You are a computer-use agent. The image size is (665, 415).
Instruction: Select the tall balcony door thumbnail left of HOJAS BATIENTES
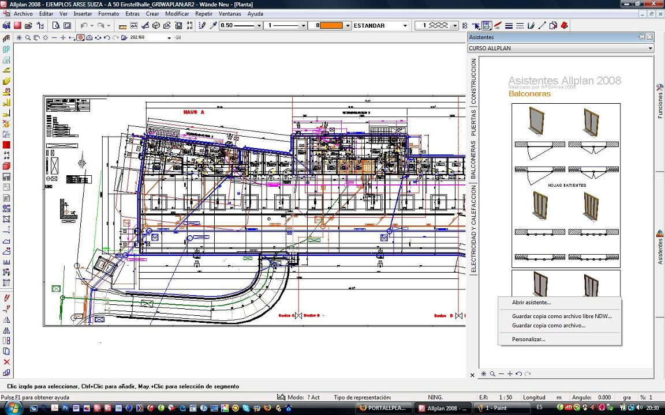click(x=540, y=206)
